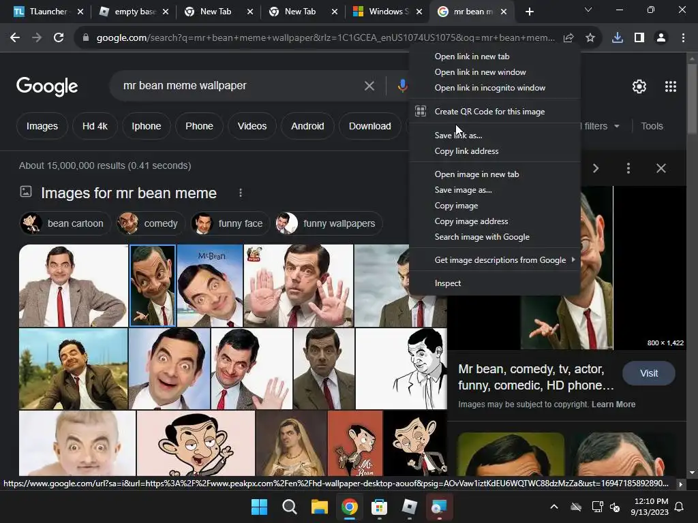The height and width of the screenshot is (523, 698).
Task: Start voice search with microphone icon
Action: click(402, 86)
